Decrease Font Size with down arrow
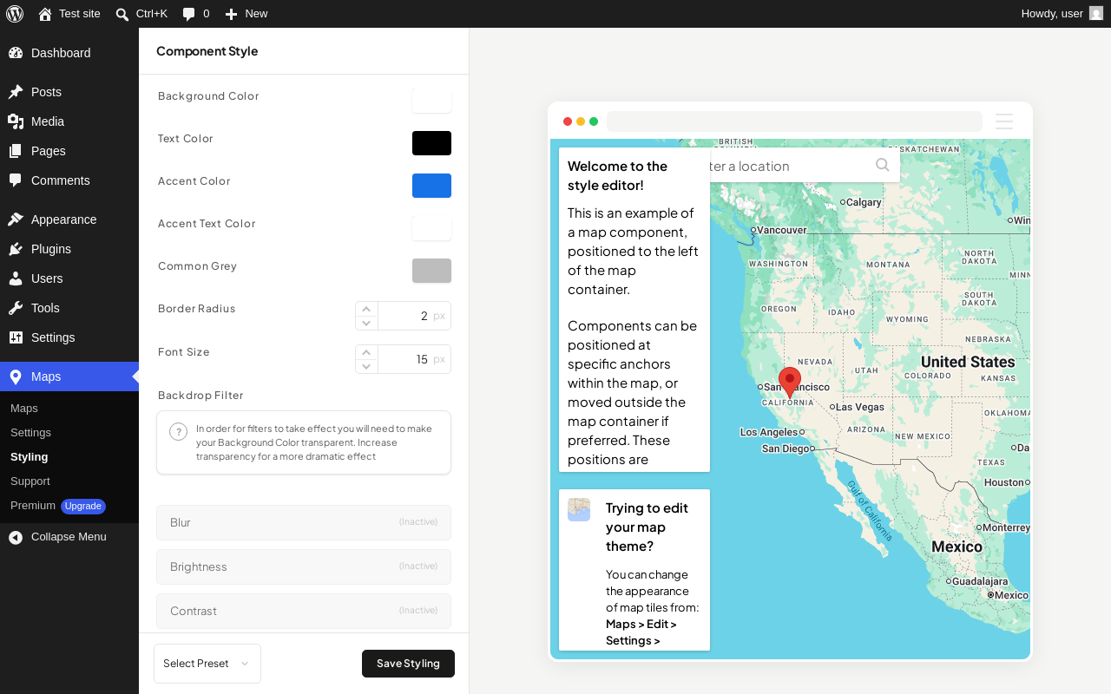 tap(367, 366)
